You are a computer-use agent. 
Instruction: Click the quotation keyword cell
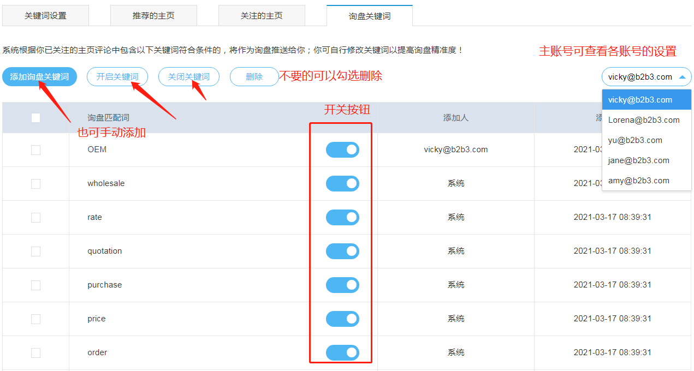(104, 251)
